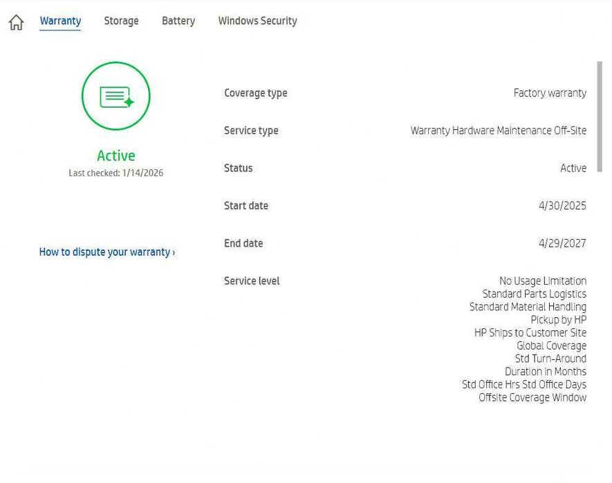
Task: Select the 4/29/2027 end date value
Action: (562, 243)
